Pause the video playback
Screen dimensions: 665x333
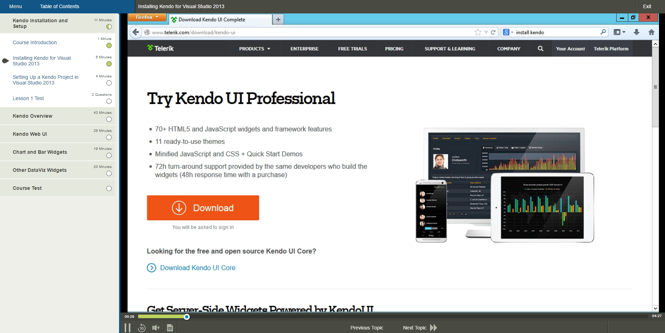click(128, 327)
